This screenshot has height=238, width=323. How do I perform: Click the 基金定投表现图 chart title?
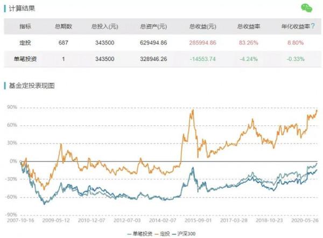[x=32, y=86]
